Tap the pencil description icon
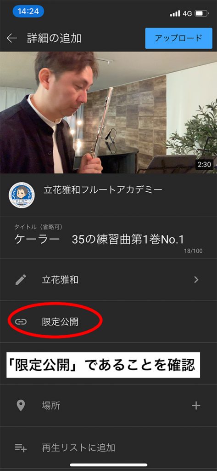217x471 pixels. click(21, 280)
